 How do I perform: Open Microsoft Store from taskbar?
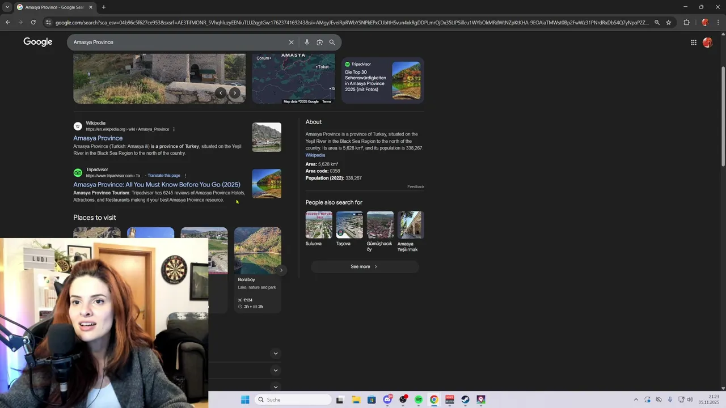tap(372, 399)
